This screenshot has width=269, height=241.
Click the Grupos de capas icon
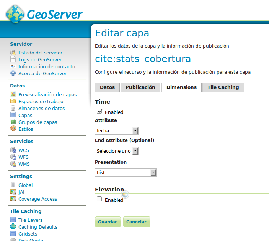13,122
